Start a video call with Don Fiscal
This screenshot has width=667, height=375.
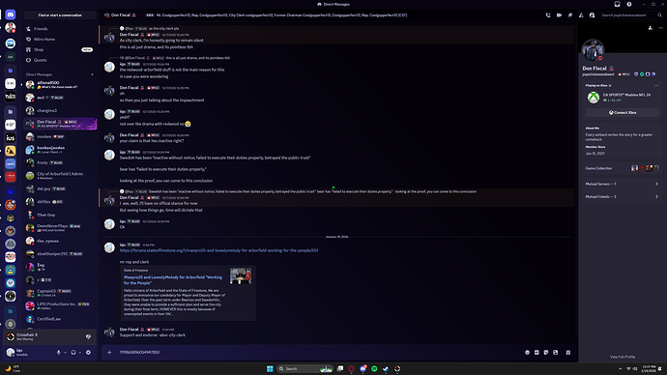(x=559, y=15)
